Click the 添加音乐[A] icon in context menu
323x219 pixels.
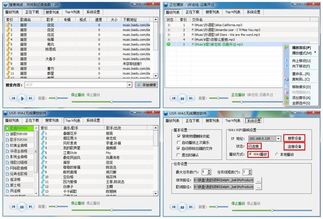coord(287,97)
